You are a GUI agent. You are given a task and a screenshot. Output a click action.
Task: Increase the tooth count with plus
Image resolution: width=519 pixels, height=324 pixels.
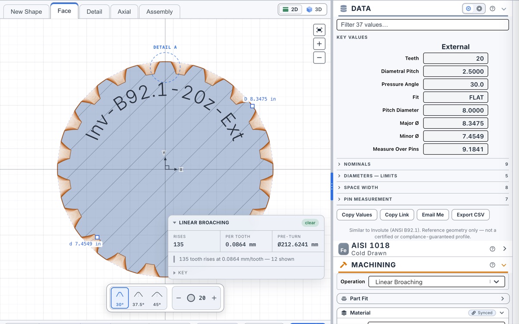(x=214, y=298)
